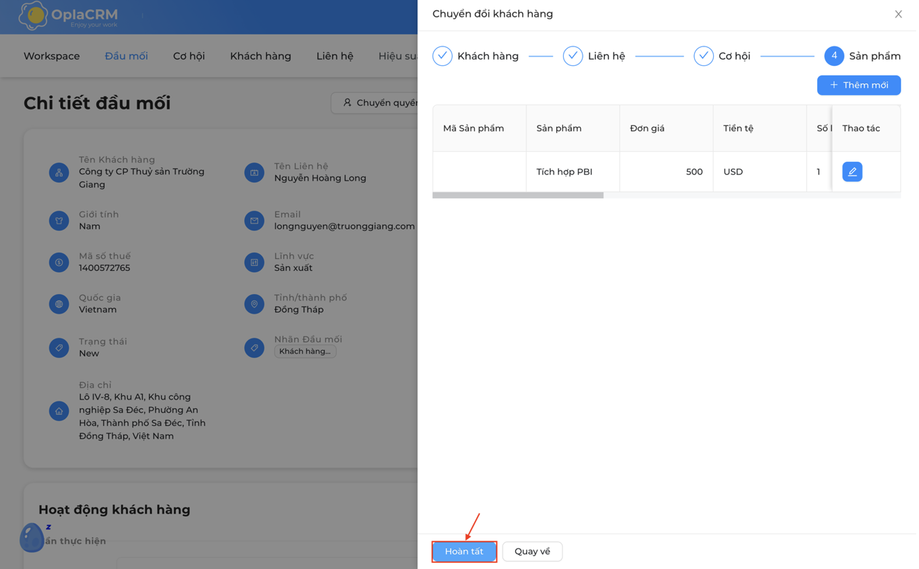
Task: Click the Đồng Tháp province value
Action: pyautogui.click(x=300, y=311)
